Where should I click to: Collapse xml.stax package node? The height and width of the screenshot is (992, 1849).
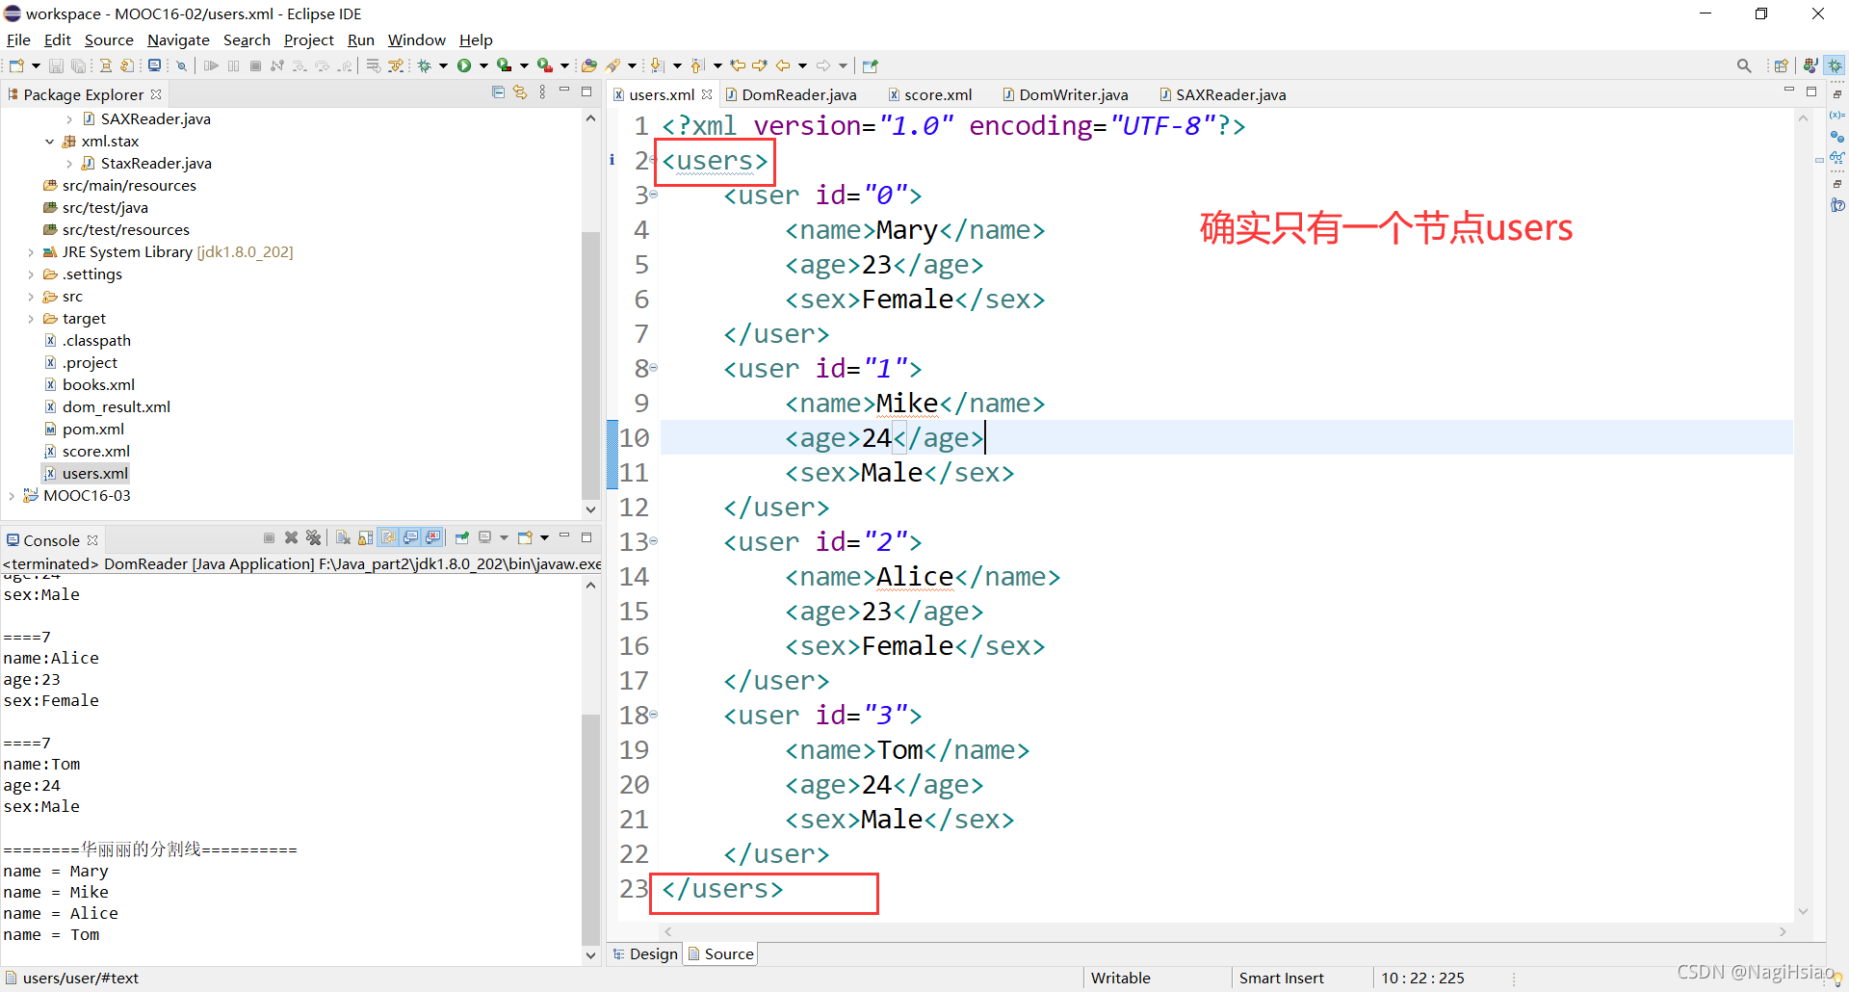[x=49, y=142]
